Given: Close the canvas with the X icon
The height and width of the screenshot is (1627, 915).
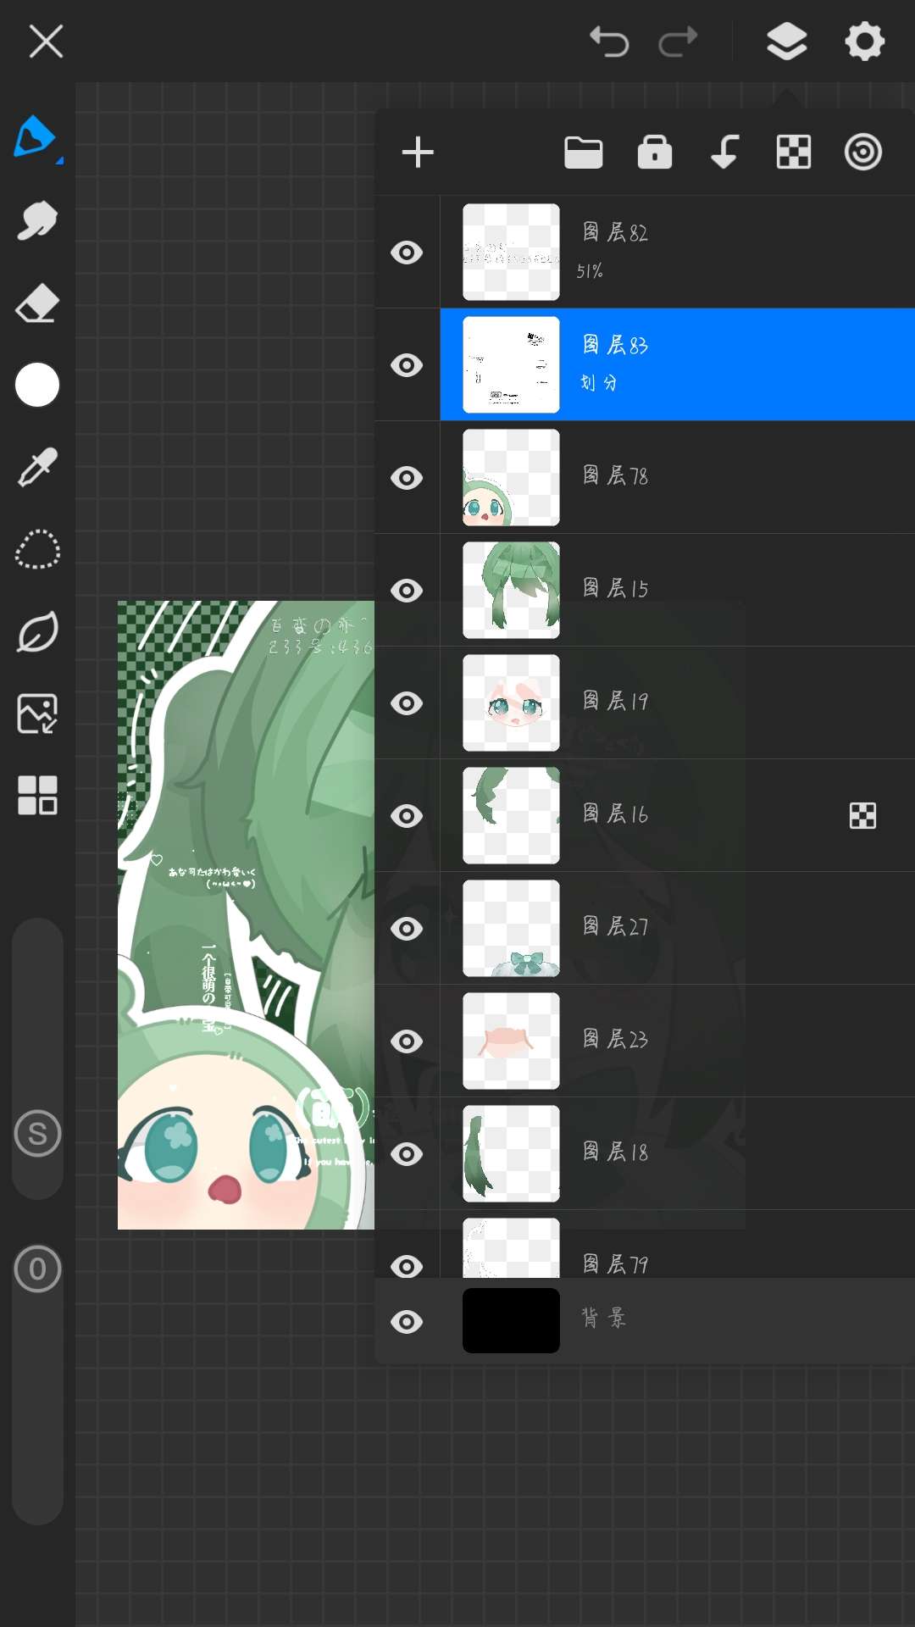Looking at the screenshot, I should pos(46,41).
